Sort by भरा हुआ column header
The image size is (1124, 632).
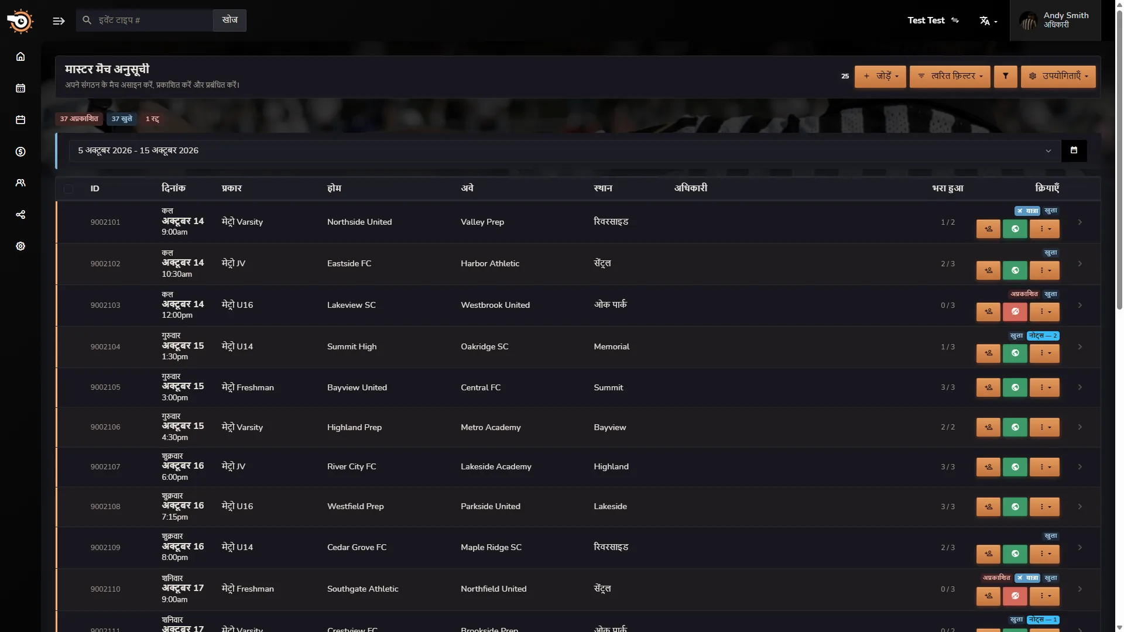click(x=948, y=188)
